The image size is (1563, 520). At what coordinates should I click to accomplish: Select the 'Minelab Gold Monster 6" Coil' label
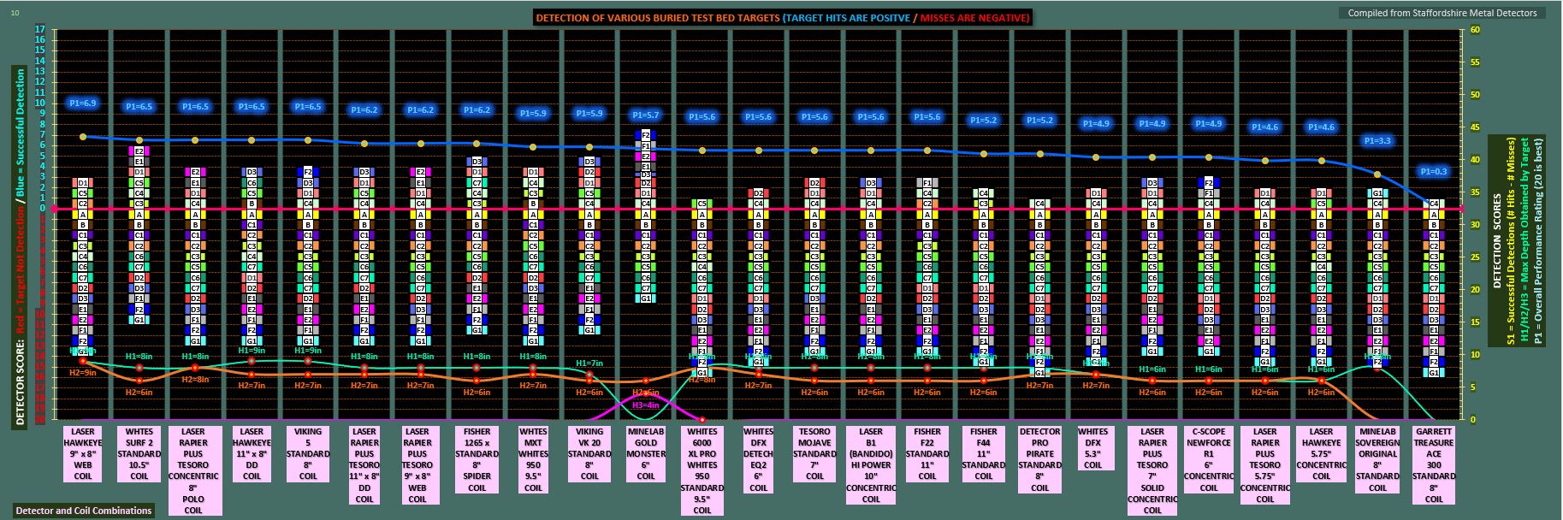tap(646, 454)
